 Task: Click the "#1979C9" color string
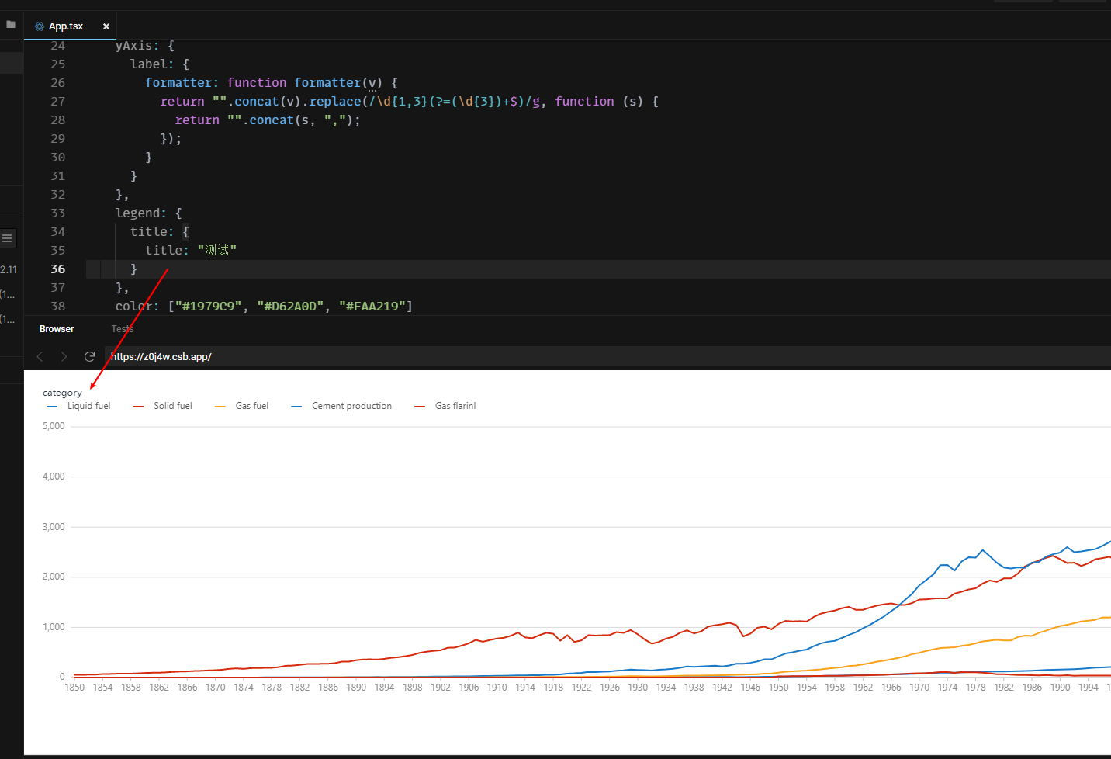tap(209, 307)
